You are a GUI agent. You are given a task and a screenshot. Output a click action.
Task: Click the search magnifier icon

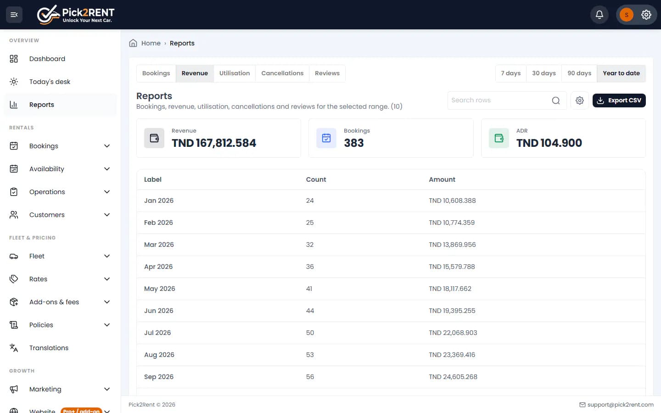(x=556, y=100)
